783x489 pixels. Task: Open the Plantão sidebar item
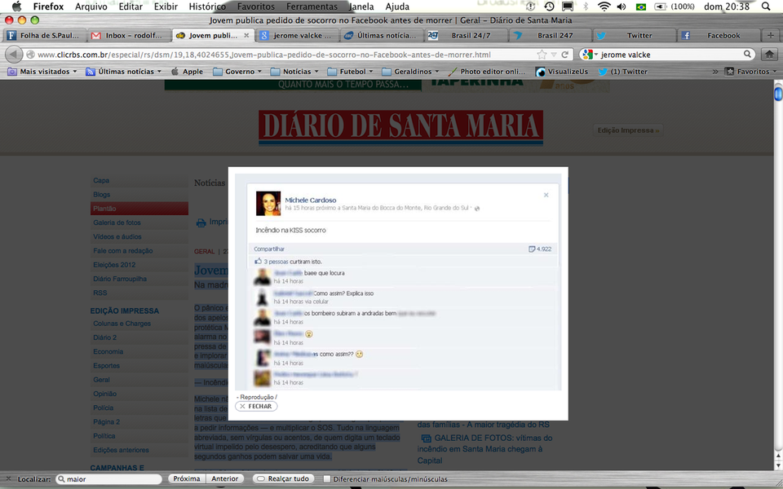[139, 209]
